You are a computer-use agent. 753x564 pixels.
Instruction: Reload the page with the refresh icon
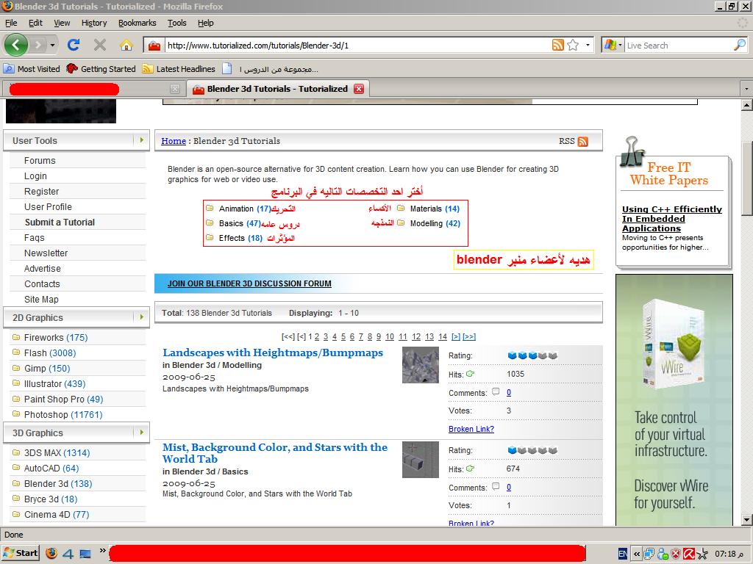(74, 45)
